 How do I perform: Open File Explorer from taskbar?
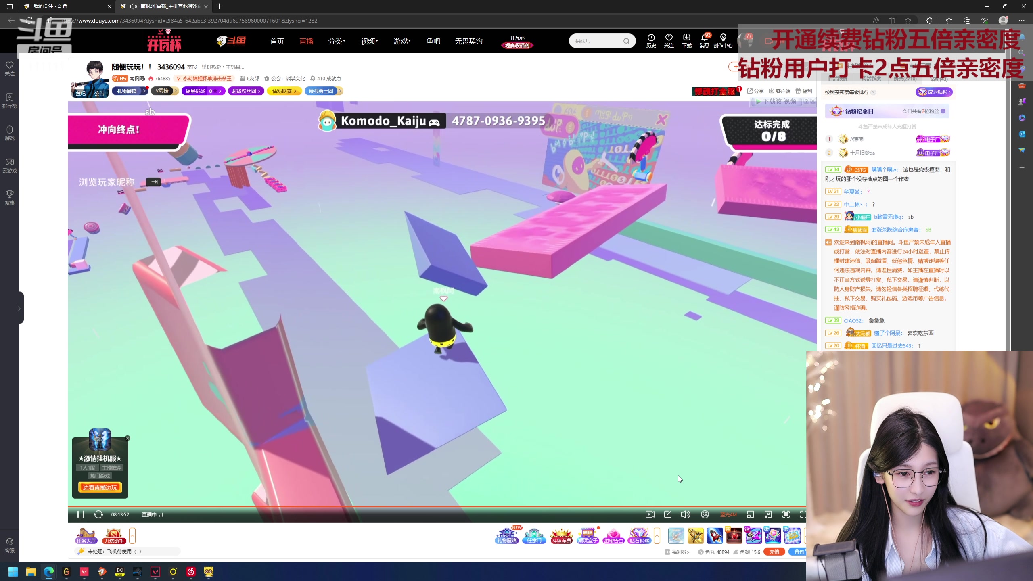pos(31,571)
